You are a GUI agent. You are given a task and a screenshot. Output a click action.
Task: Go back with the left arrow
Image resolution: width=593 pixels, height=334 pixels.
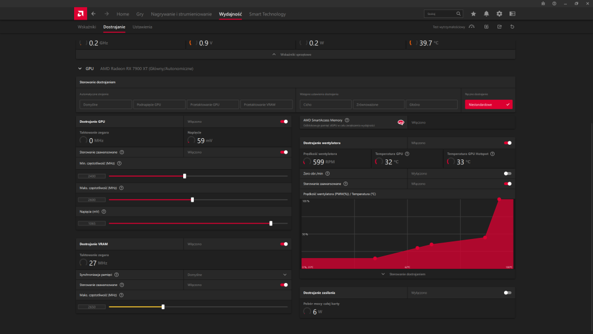pos(94,14)
